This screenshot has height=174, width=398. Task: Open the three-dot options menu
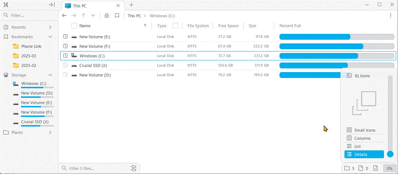click(x=391, y=16)
